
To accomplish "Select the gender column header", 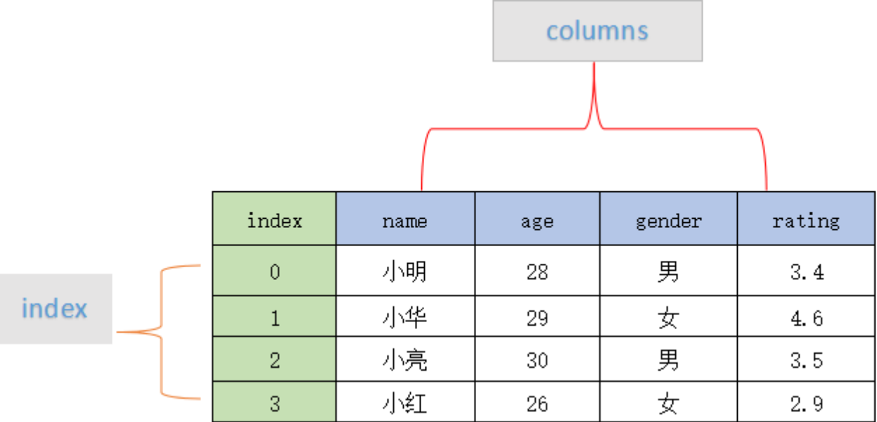I will pos(668,219).
